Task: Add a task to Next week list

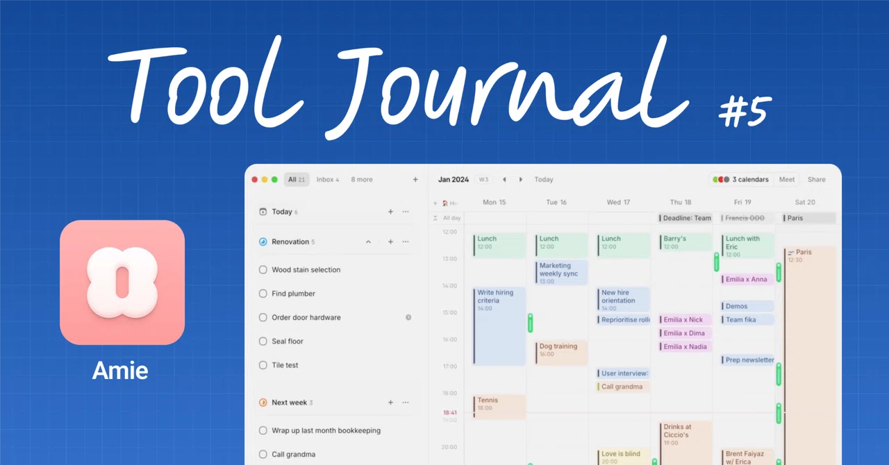Action: [390, 403]
